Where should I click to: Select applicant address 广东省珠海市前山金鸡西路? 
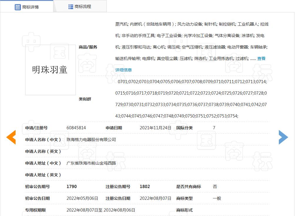[x=91, y=163]
